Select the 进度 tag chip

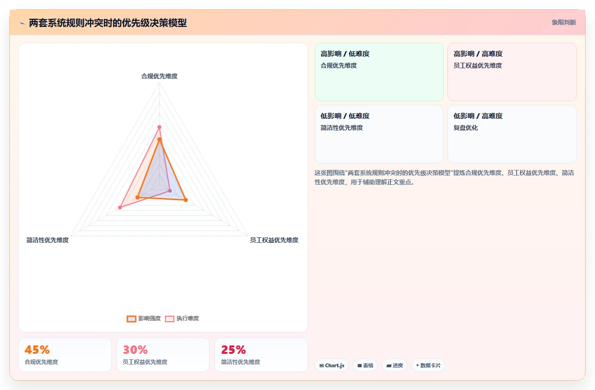[395, 365]
